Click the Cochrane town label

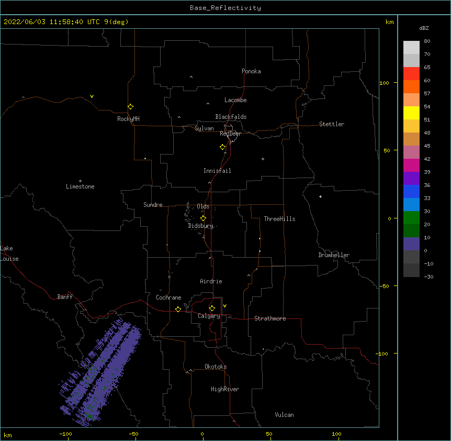[168, 297]
